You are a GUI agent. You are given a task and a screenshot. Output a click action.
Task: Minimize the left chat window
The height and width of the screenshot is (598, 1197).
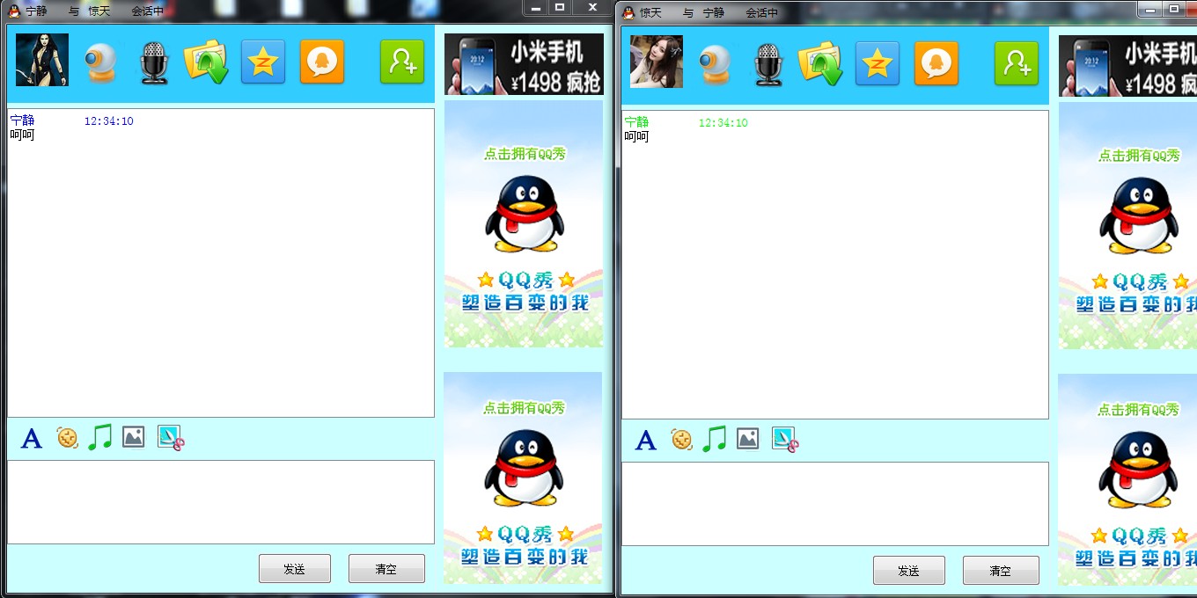[535, 7]
